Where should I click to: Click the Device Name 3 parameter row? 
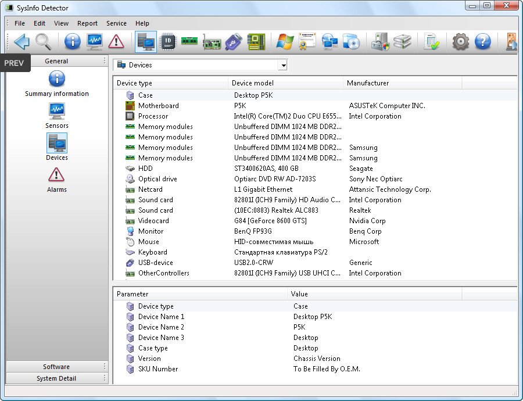click(315, 338)
